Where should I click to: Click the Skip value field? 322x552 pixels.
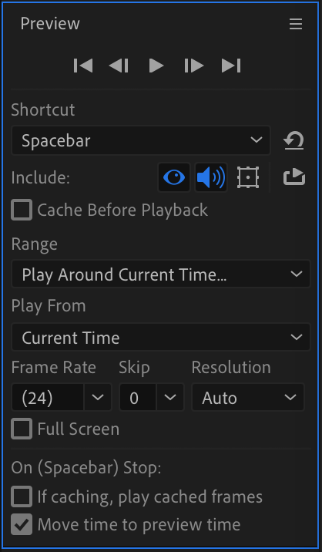pos(138,398)
